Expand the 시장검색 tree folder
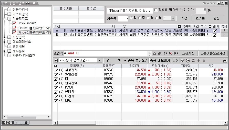229x130 pixels. pyautogui.click(x=4, y=37)
